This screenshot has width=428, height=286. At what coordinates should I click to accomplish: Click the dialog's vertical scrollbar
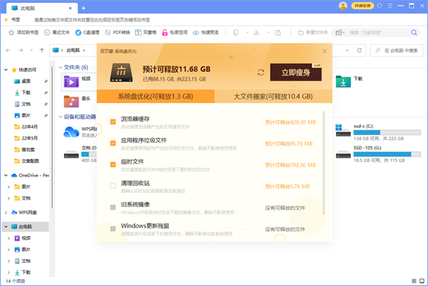[x=324, y=163]
